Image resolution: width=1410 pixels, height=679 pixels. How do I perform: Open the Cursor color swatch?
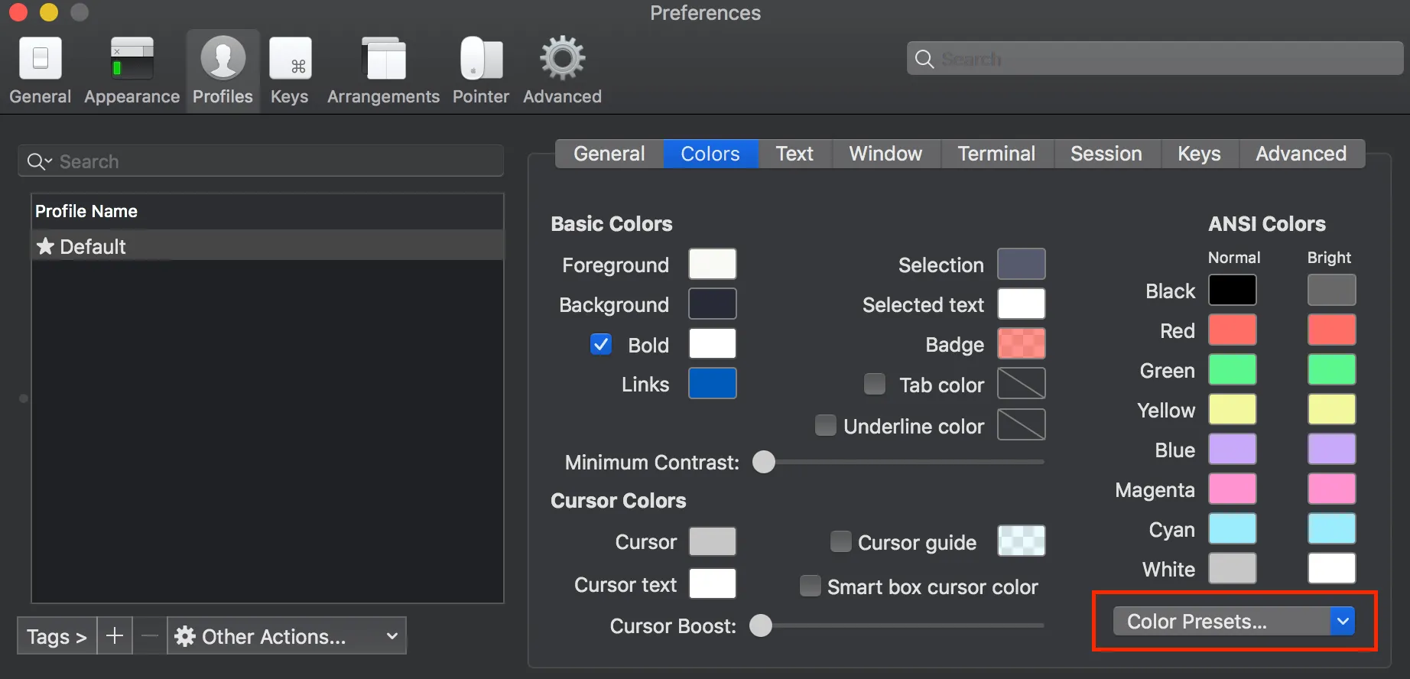(713, 541)
